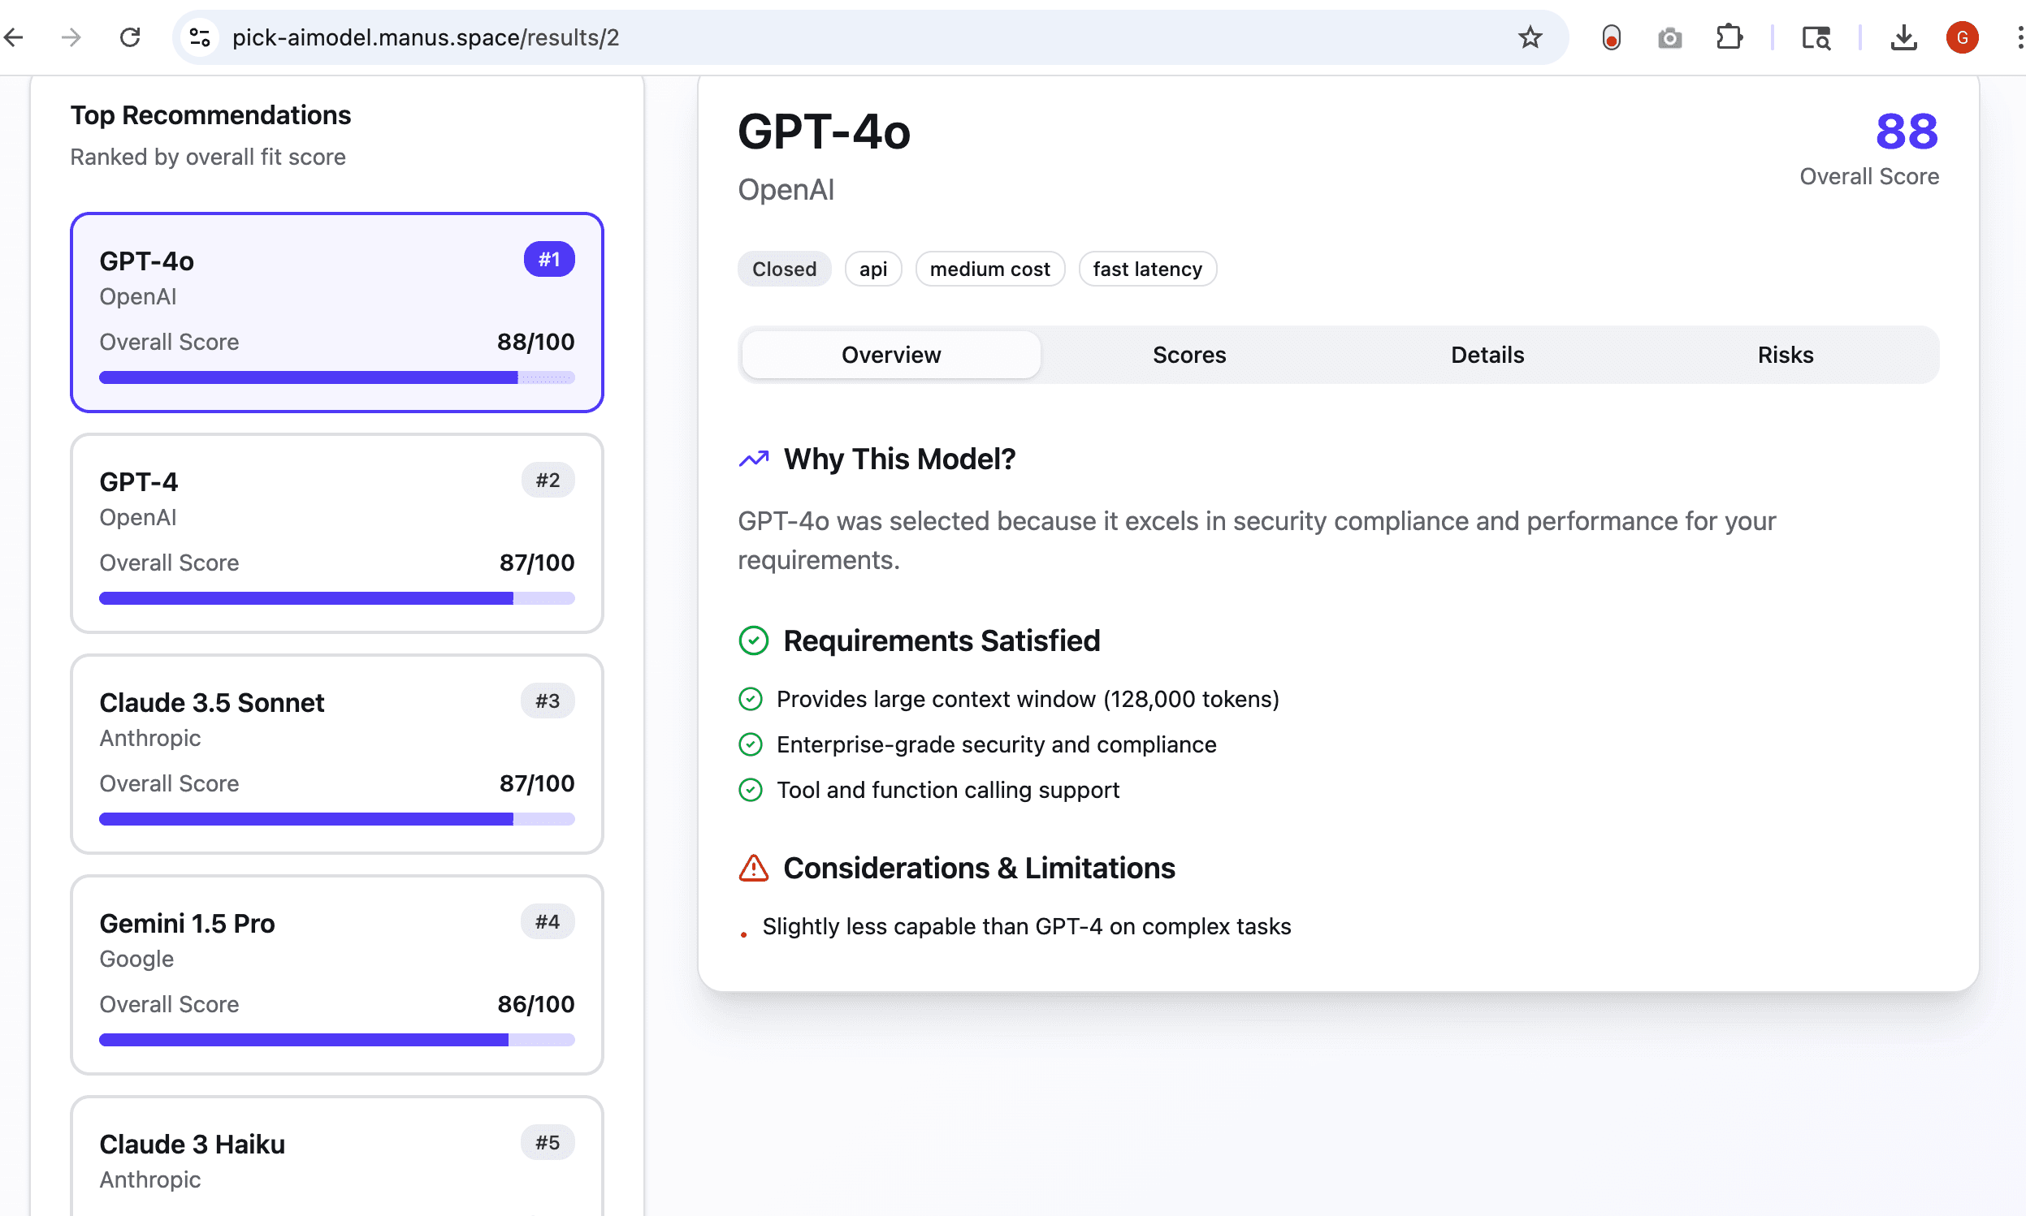Reload the page with refresh icon
Screen dimensions: 2026x1216
click(130, 37)
